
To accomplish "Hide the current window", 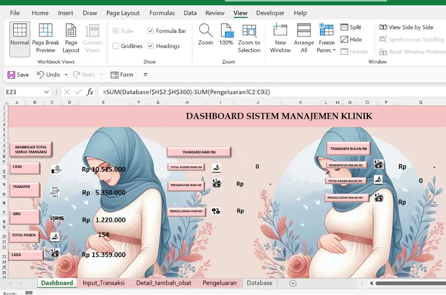I will tap(352, 39).
